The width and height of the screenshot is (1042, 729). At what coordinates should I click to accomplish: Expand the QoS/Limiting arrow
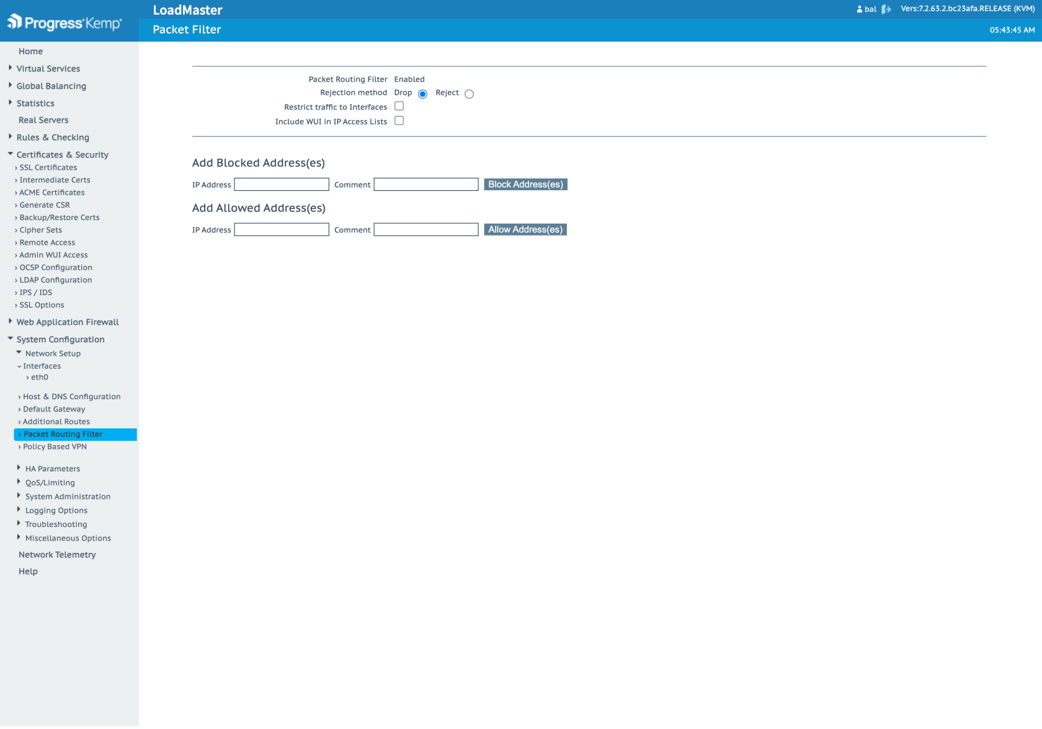pos(19,482)
